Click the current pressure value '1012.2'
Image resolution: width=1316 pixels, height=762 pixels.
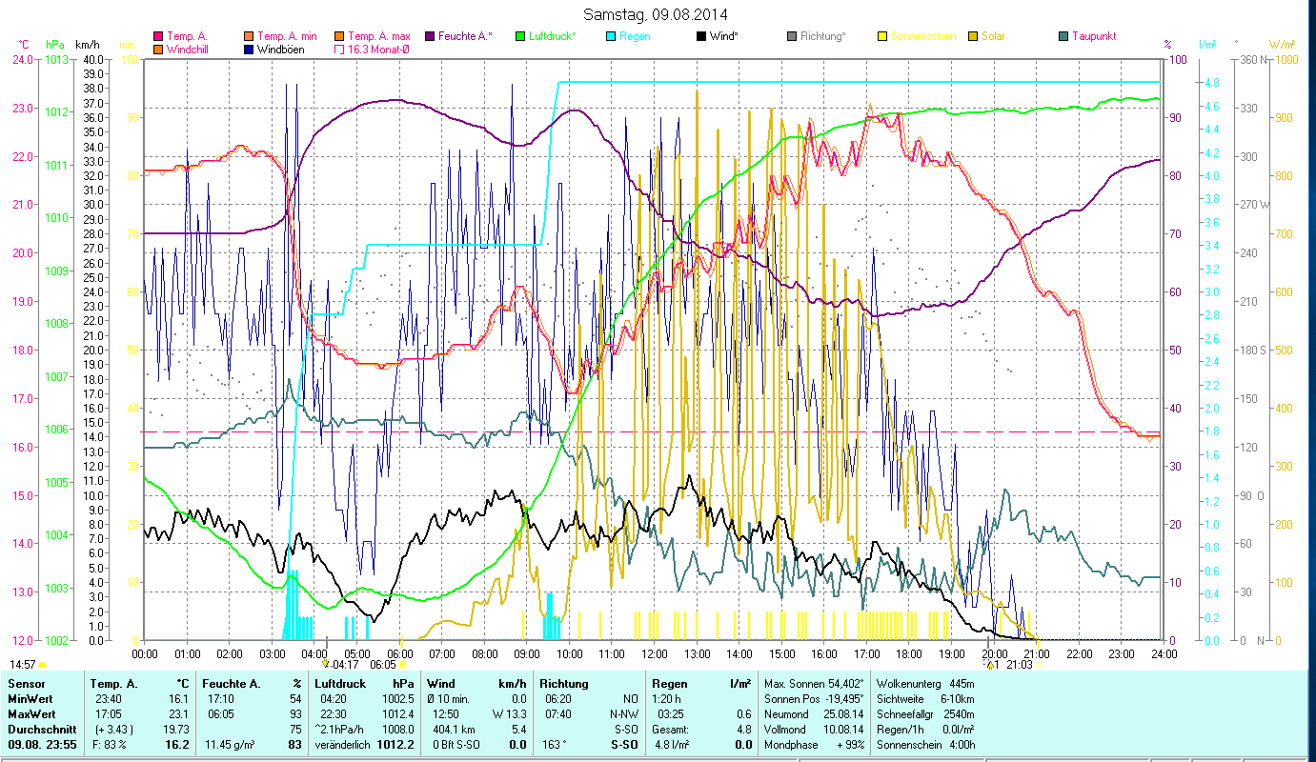[x=396, y=745]
